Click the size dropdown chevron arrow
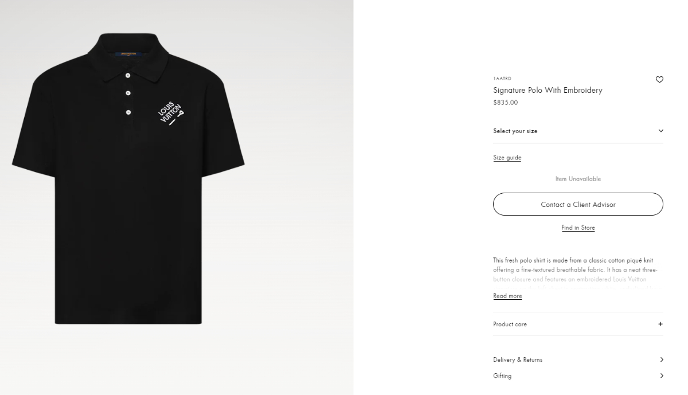This screenshot has height=395, width=688. [x=660, y=131]
